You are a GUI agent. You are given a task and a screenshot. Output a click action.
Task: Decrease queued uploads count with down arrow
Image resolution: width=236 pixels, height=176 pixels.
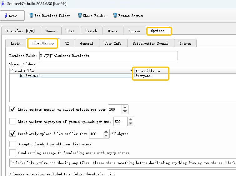(125, 111)
